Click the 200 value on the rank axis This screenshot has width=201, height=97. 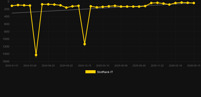click(7, 9)
